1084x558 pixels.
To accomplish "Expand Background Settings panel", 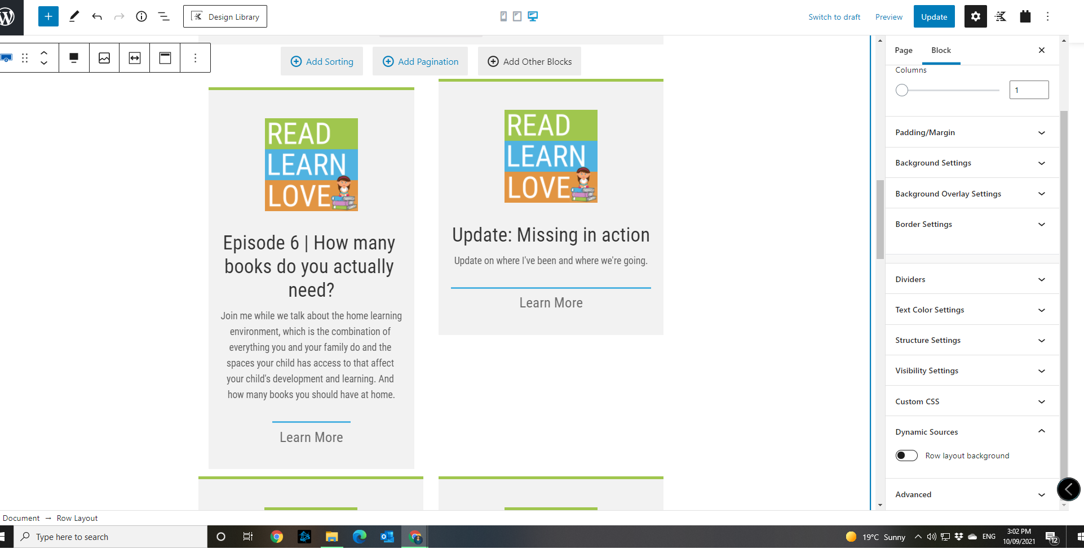I will tap(972, 163).
